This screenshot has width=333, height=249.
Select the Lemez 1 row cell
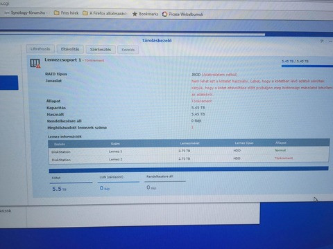115,151
